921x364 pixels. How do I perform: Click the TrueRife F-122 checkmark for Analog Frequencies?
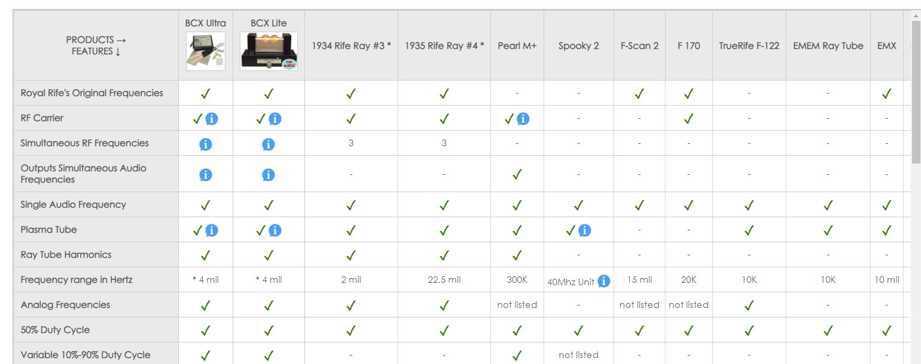click(x=749, y=305)
